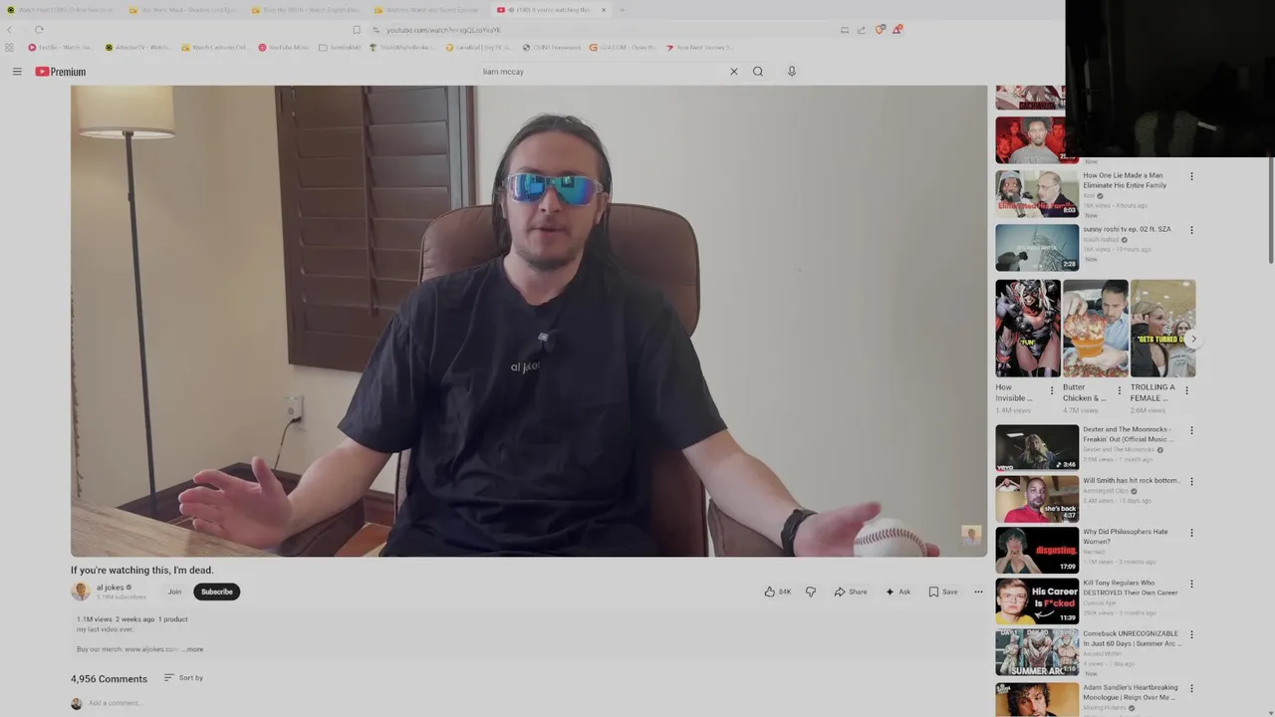Click the page vertical scrollbar

tap(1269, 209)
